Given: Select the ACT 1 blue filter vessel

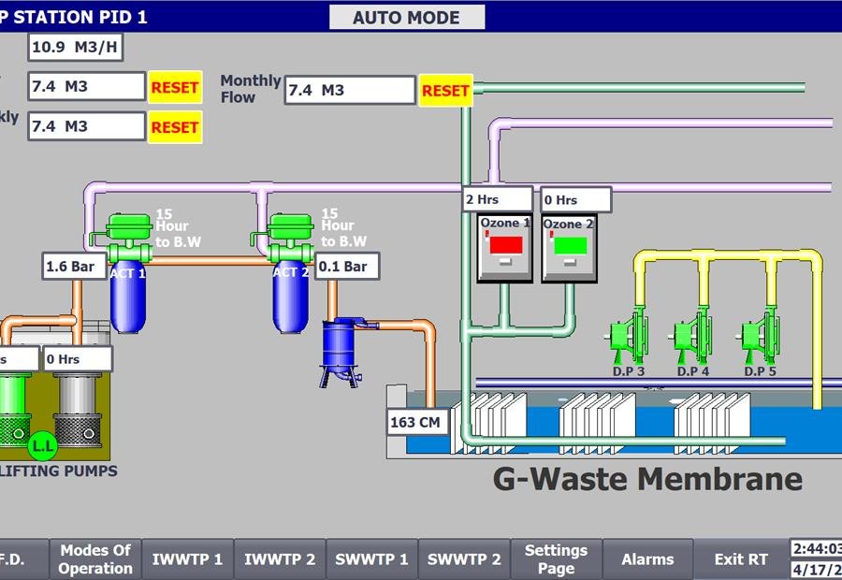Looking at the screenshot, I should tap(128, 297).
